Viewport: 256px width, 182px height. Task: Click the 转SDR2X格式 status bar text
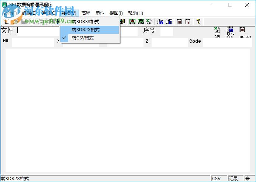[15, 179]
